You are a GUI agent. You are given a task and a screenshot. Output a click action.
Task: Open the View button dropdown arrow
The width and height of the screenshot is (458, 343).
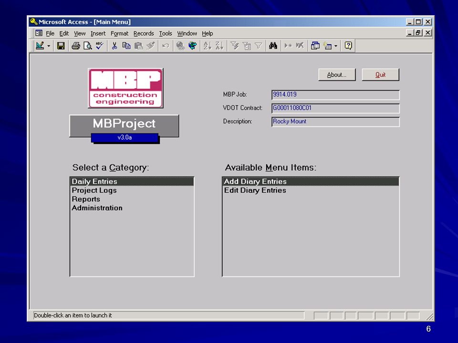point(49,46)
